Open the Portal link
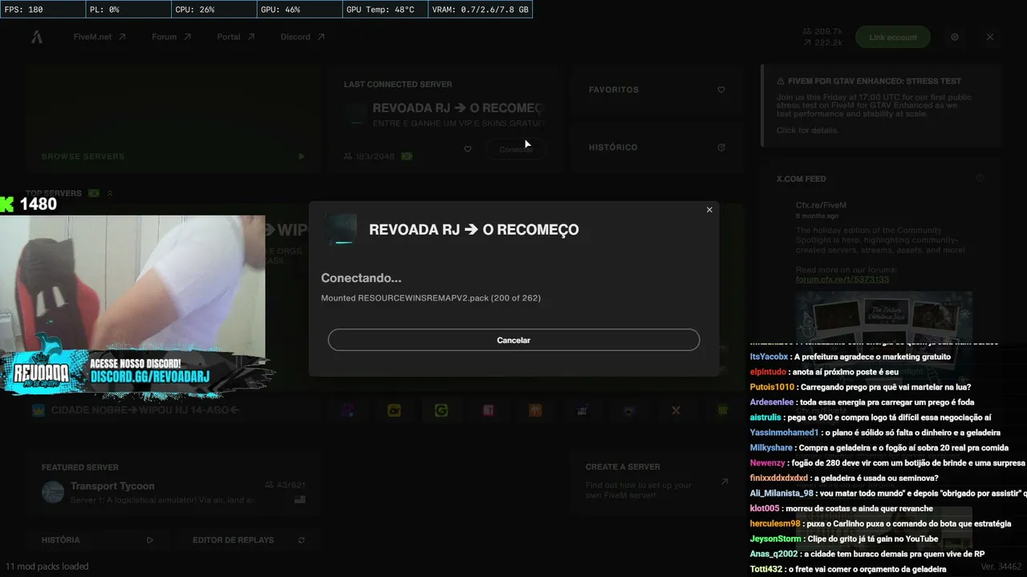 236,37
